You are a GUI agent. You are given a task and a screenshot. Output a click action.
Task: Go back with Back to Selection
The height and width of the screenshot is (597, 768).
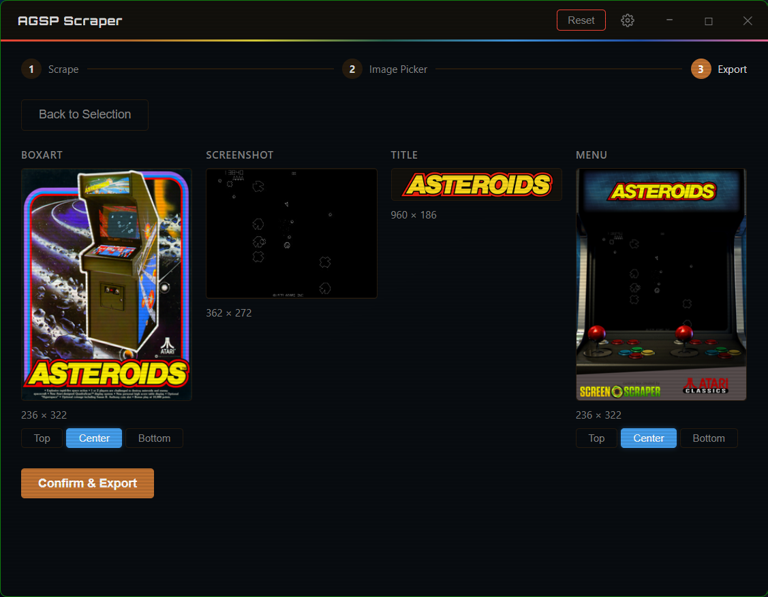[x=85, y=114]
